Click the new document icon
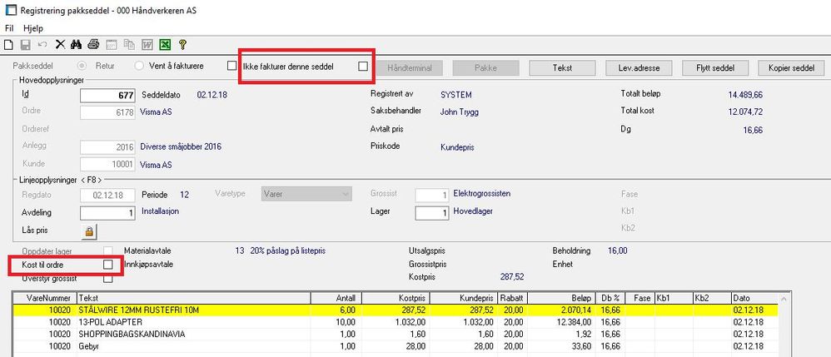The height and width of the screenshot is (357, 831). point(9,44)
